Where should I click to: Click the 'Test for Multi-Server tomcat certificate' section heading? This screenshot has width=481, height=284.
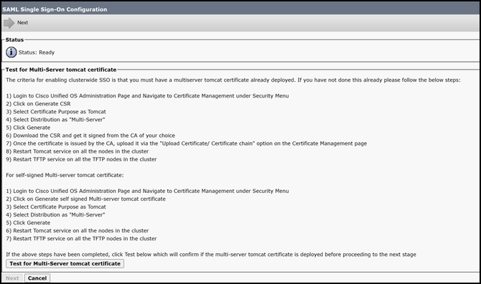61,70
